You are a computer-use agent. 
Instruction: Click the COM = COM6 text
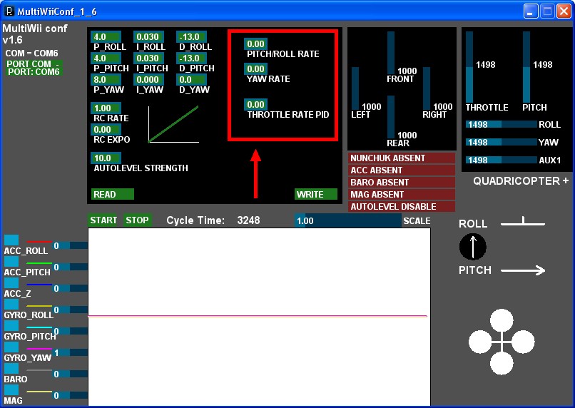(x=31, y=53)
